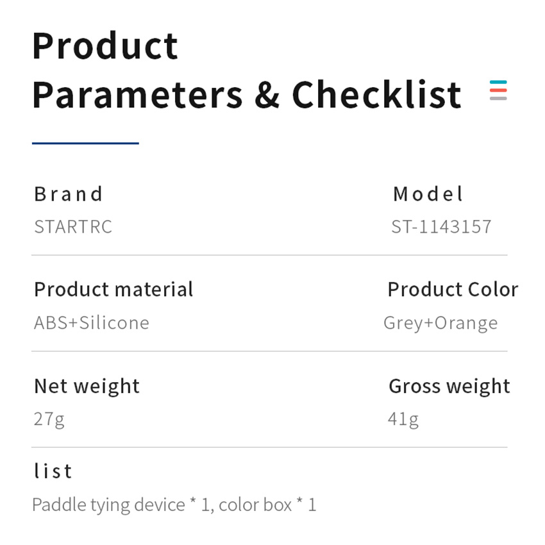Select the Product Color label
545x545 pixels.
click(453, 290)
